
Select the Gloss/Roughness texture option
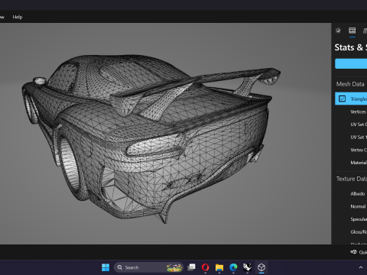(359, 232)
